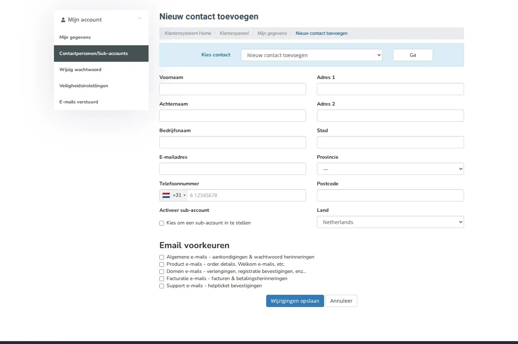Screen dimensions: 518x344
Task: Click the Voornaam input field
Action: [x=233, y=89]
